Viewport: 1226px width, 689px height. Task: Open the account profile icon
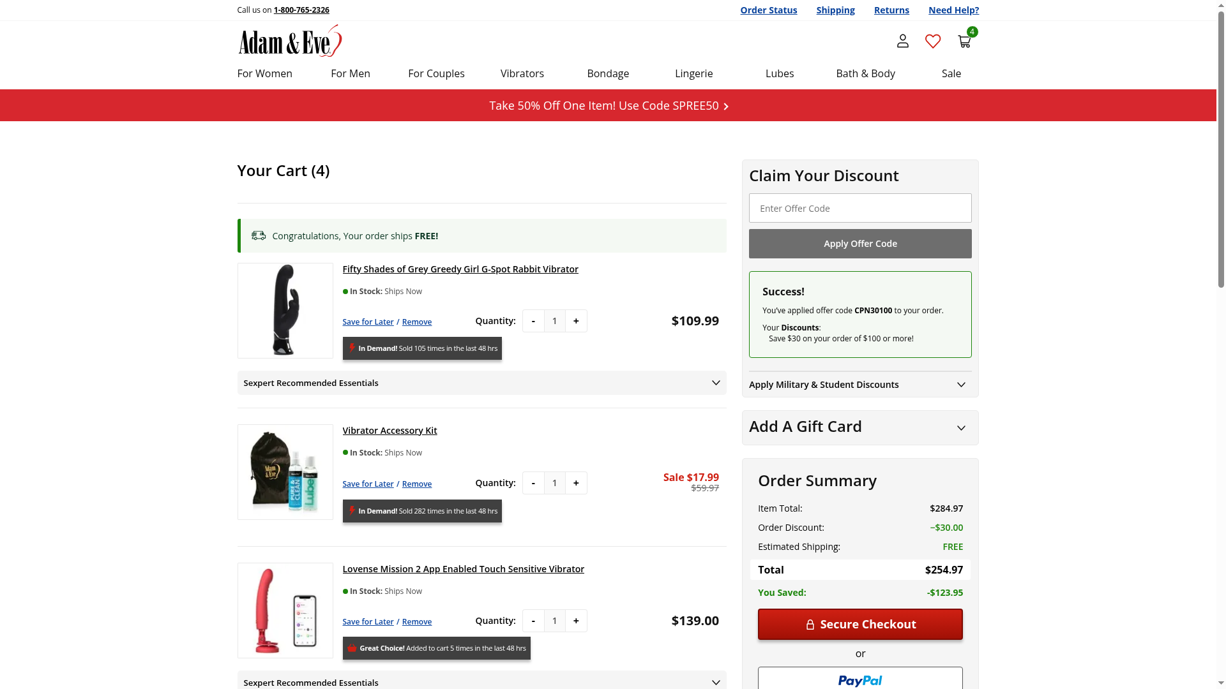[902, 41]
